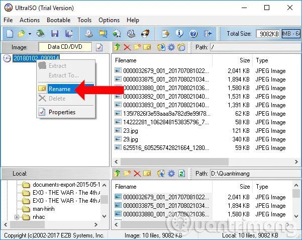The image size is (302, 240).
Task: Choose Delete in the context menu
Action: tap(66, 99)
